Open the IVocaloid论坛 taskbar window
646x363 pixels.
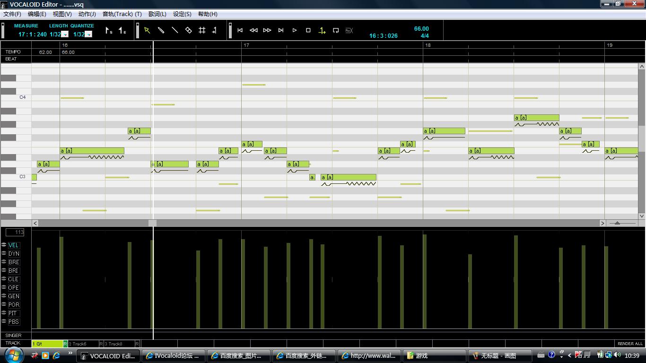tap(175, 355)
